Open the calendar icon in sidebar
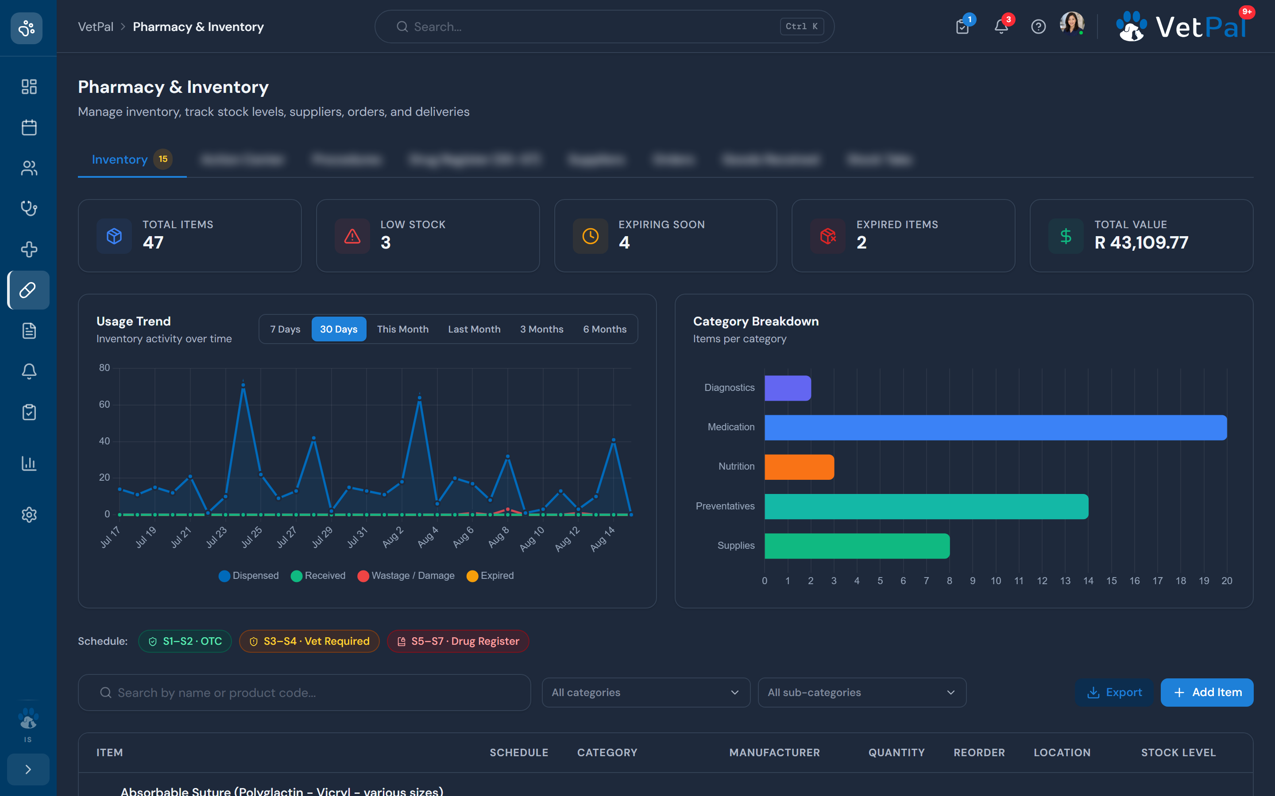Viewport: 1275px width, 796px height. coord(29,127)
